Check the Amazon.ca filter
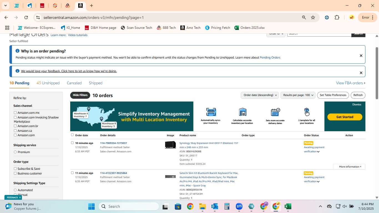The height and width of the screenshot is (213, 379). click(x=15, y=131)
